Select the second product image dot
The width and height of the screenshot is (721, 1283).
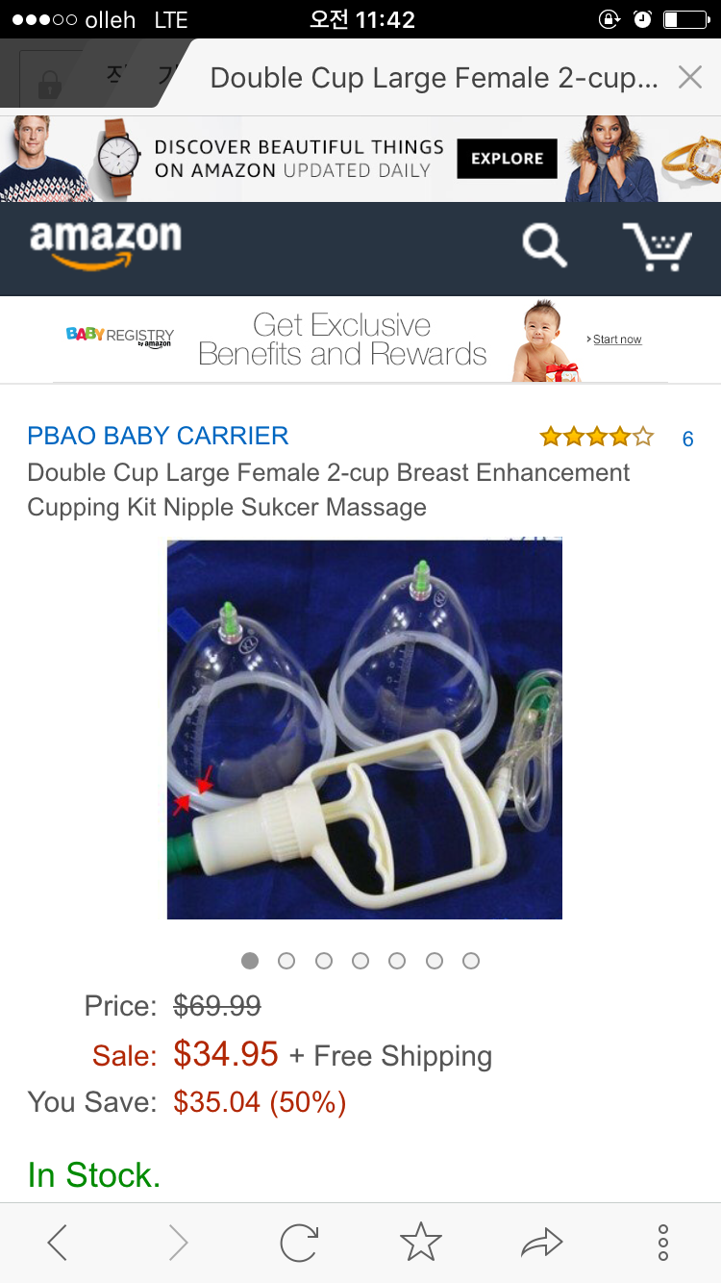(286, 961)
